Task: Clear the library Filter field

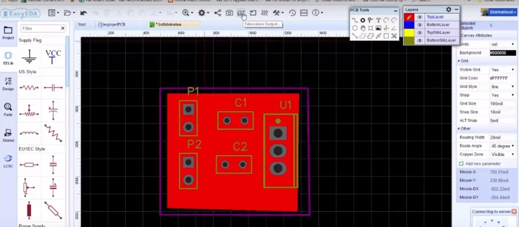Action: (62, 28)
